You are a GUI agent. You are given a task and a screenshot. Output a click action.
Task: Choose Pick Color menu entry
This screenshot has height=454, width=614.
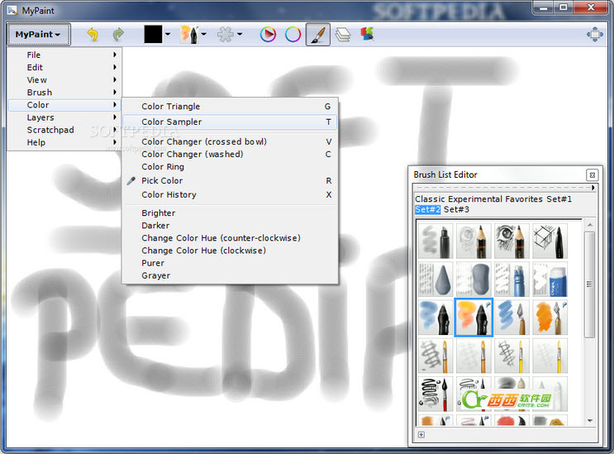[230, 180]
